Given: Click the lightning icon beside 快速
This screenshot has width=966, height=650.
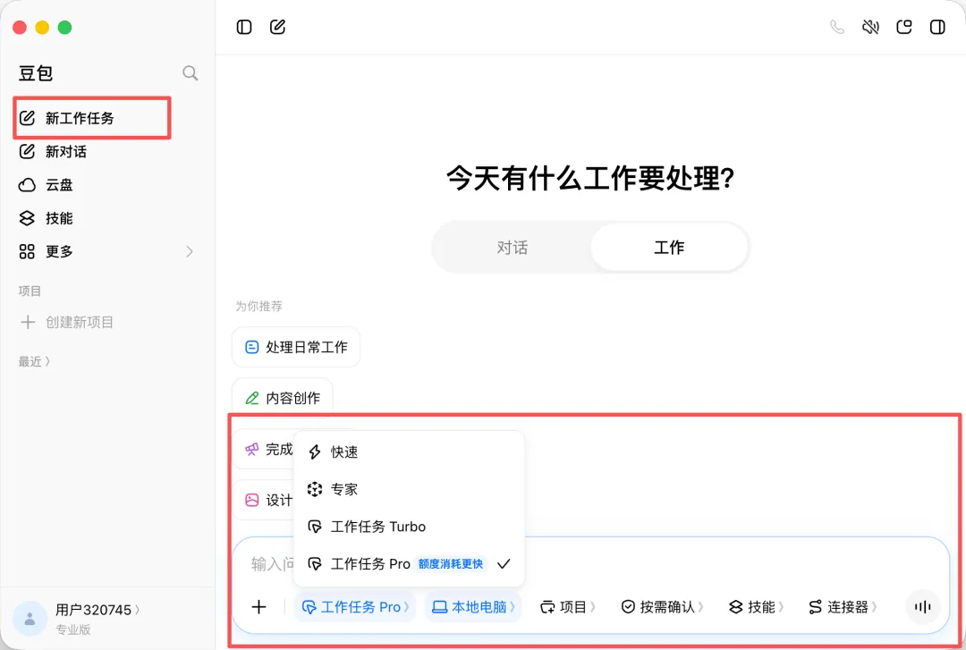Looking at the screenshot, I should (x=315, y=452).
